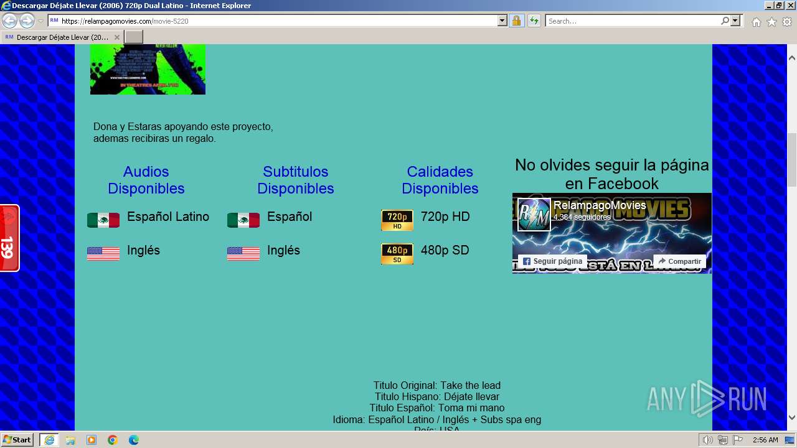The width and height of the screenshot is (797, 448).
Task: Click the Español Latino audio label
Action: 168,217
